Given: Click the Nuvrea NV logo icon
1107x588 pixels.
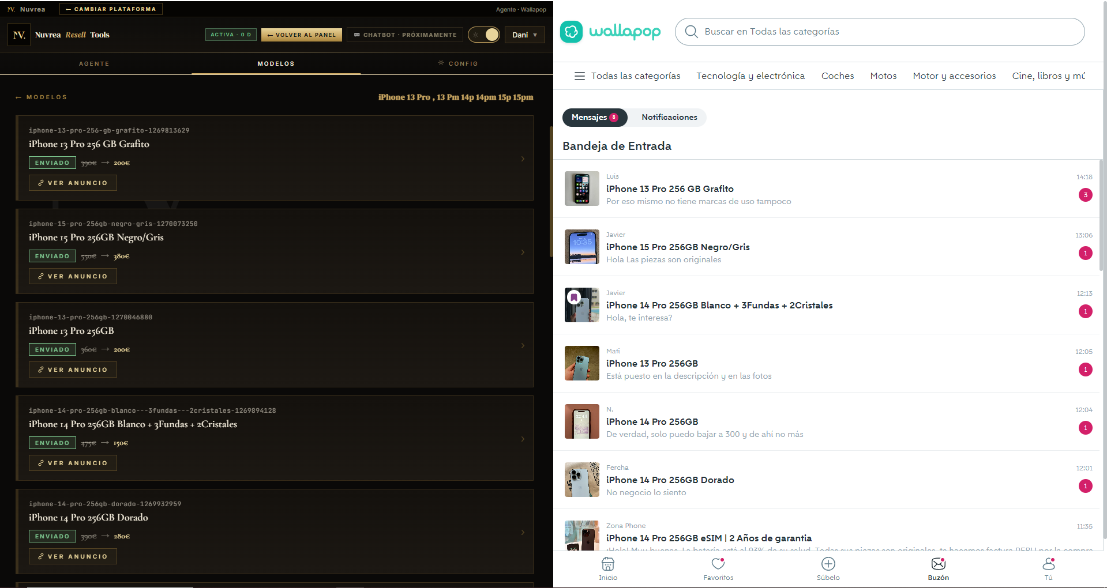Looking at the screenshot, I should coord(19,35).
